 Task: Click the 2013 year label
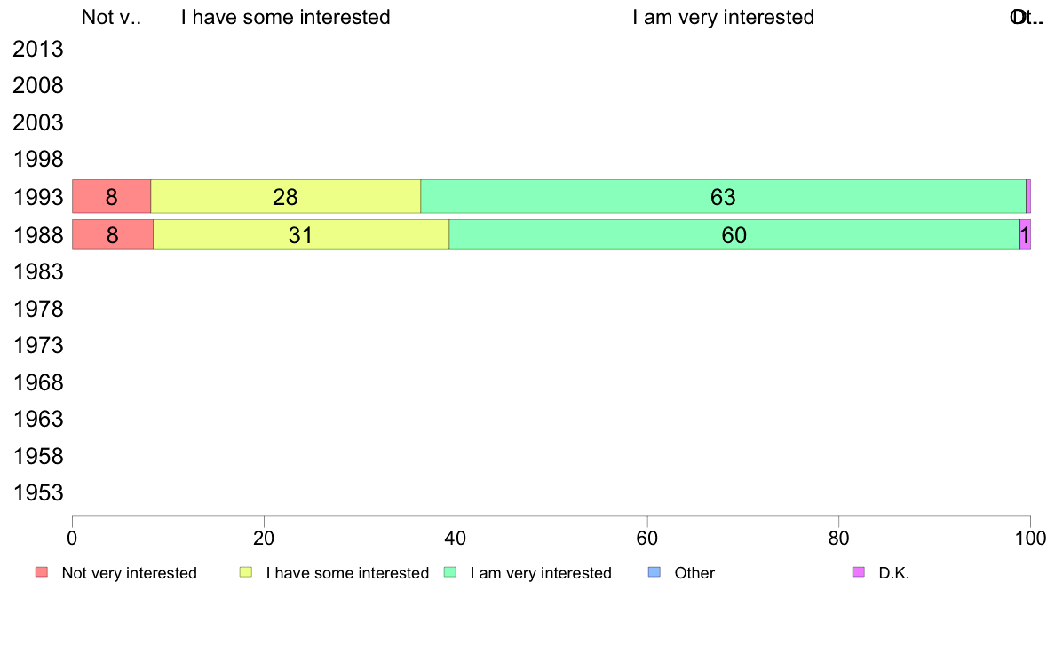coord(37,49)
